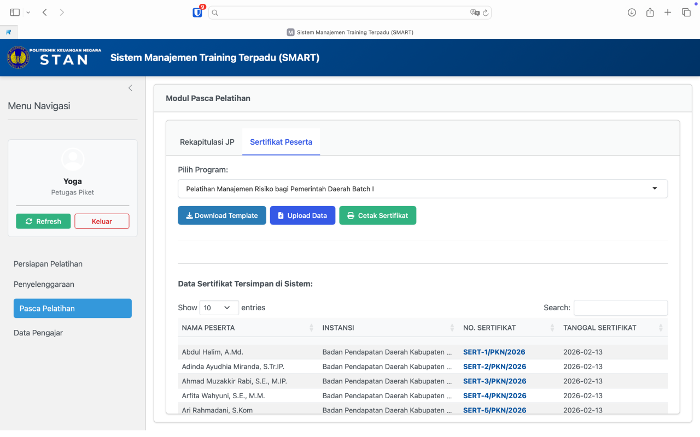Select Data Pengajar in the sidebar
This screenshot has width=700, height=437.
coord(38,333)
